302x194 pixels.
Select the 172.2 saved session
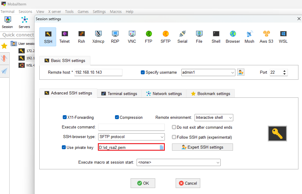(x=27, y=51)
